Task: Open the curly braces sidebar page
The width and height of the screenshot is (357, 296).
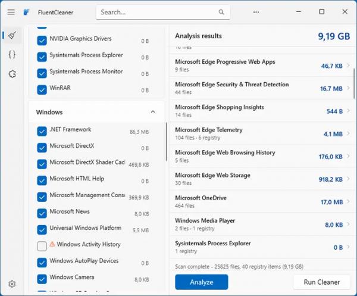Action: tap(12, 54)
